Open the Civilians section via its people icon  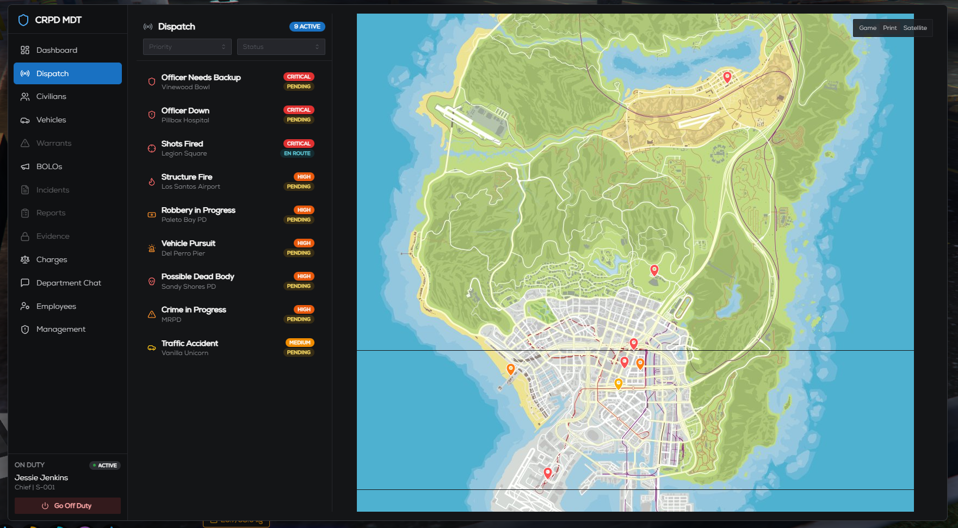pos(25,97)
